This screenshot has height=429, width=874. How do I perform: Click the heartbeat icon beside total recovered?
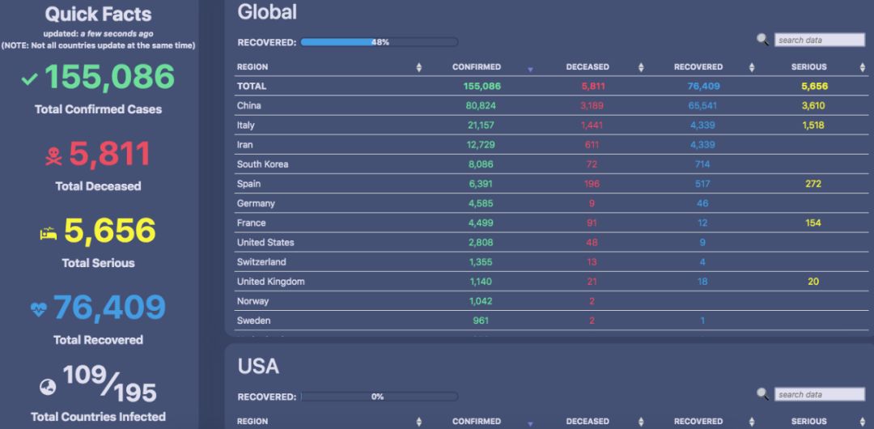39,308
